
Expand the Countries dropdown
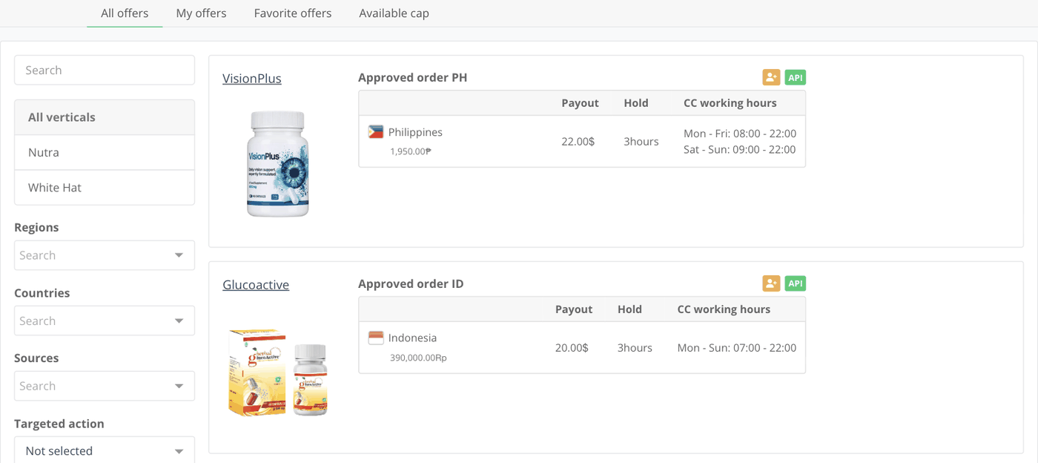105,321
